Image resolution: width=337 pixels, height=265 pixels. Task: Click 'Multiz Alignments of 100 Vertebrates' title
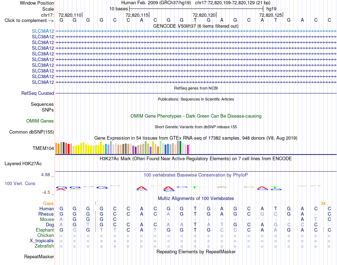click(196, 199)
